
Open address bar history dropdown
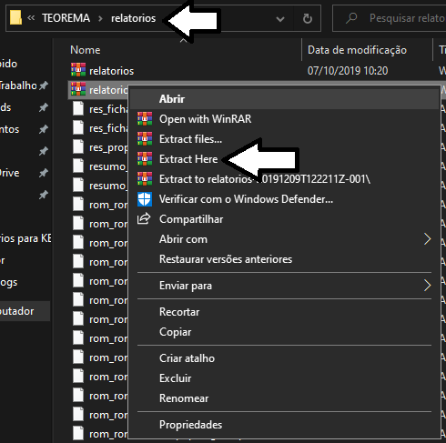tap(280, 19)
